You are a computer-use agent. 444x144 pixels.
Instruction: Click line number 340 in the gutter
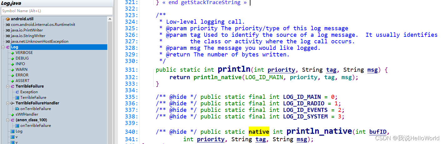tap(132, 132)
